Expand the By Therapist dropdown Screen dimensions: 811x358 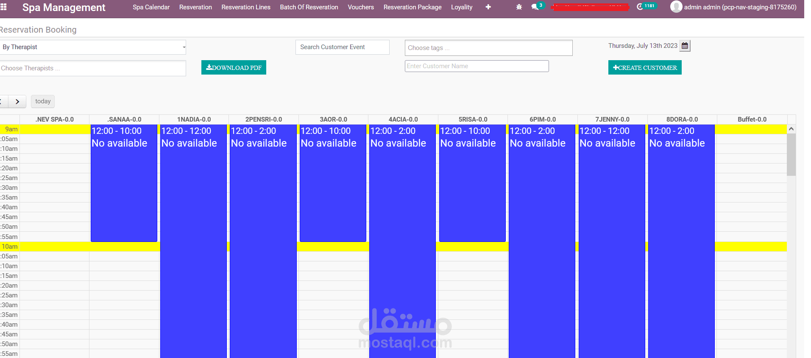93,47
